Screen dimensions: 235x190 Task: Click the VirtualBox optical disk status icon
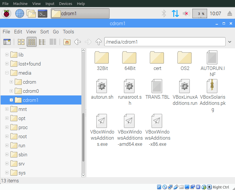(x=164, y=187)
